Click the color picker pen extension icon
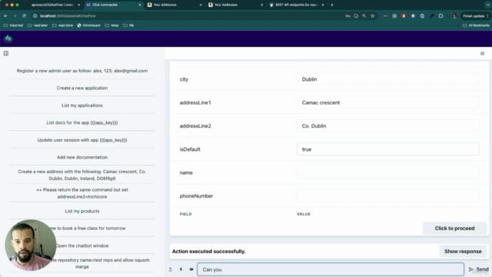Screen dimensions: 492x277 pos(432,15)
